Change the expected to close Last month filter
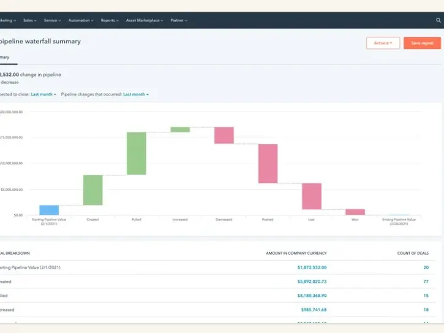444x333 pixels. click(x=43, y=94)
